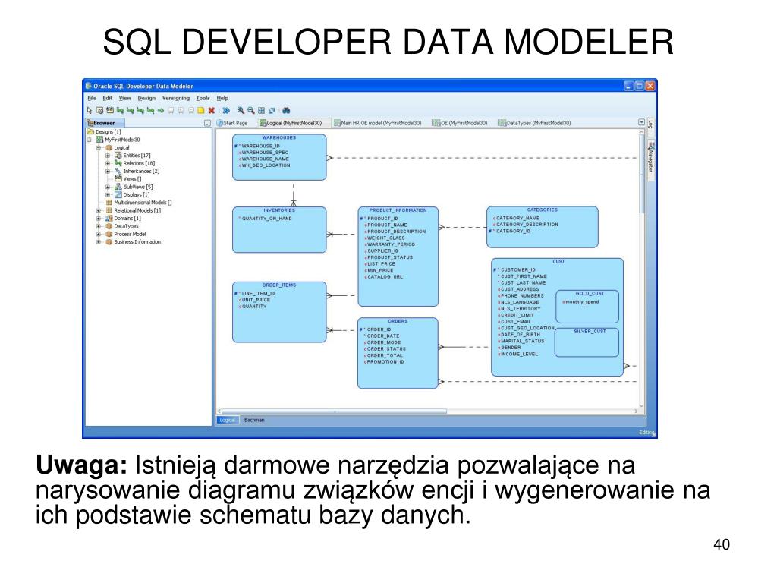Screen dimensions: 777x583
Task: Zoom in on the diagram
Action: tap(241, 111)
